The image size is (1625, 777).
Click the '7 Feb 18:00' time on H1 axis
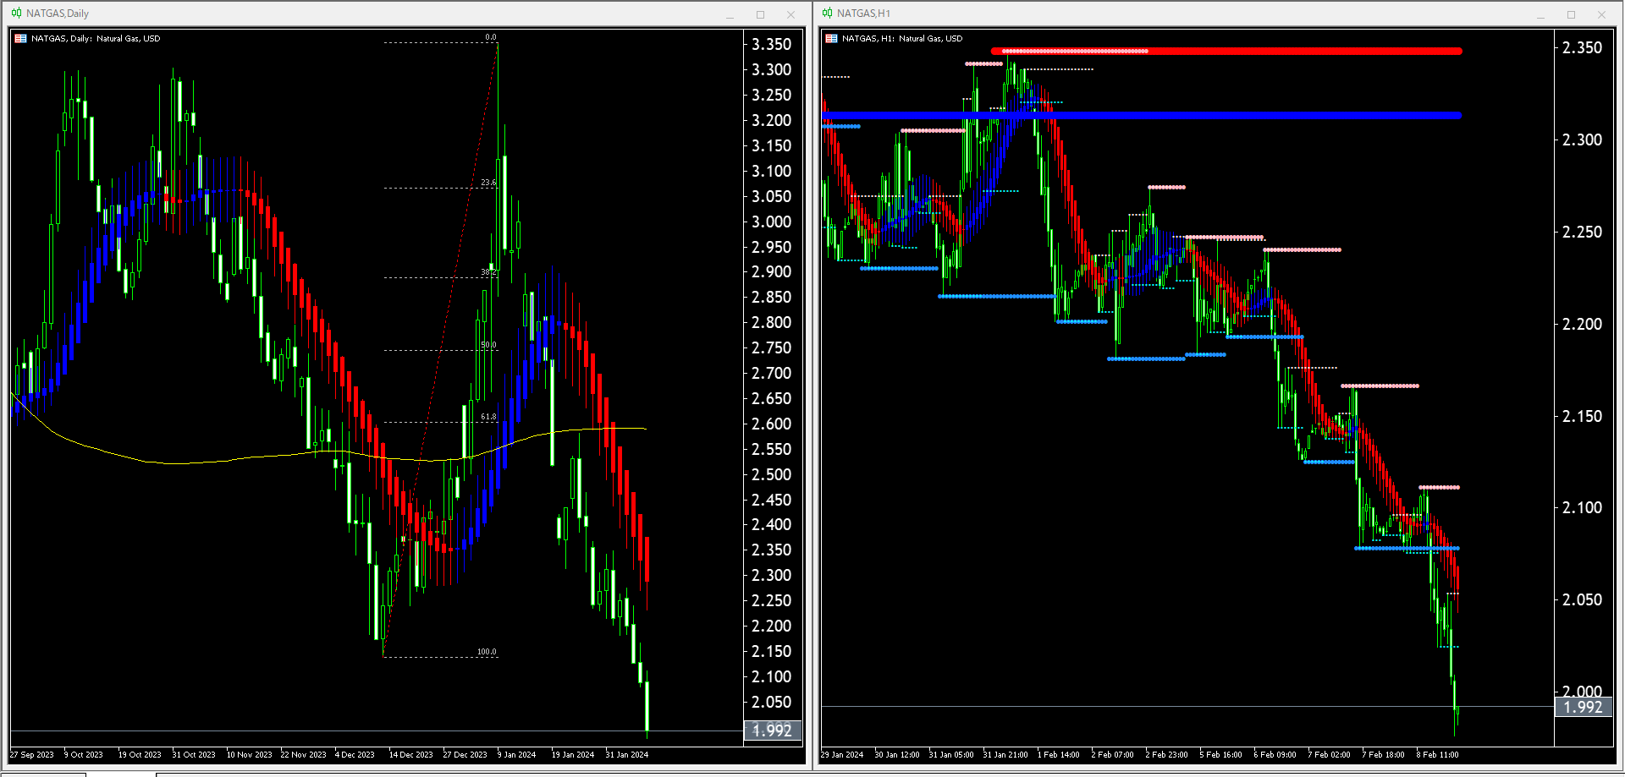point(1384,755)
